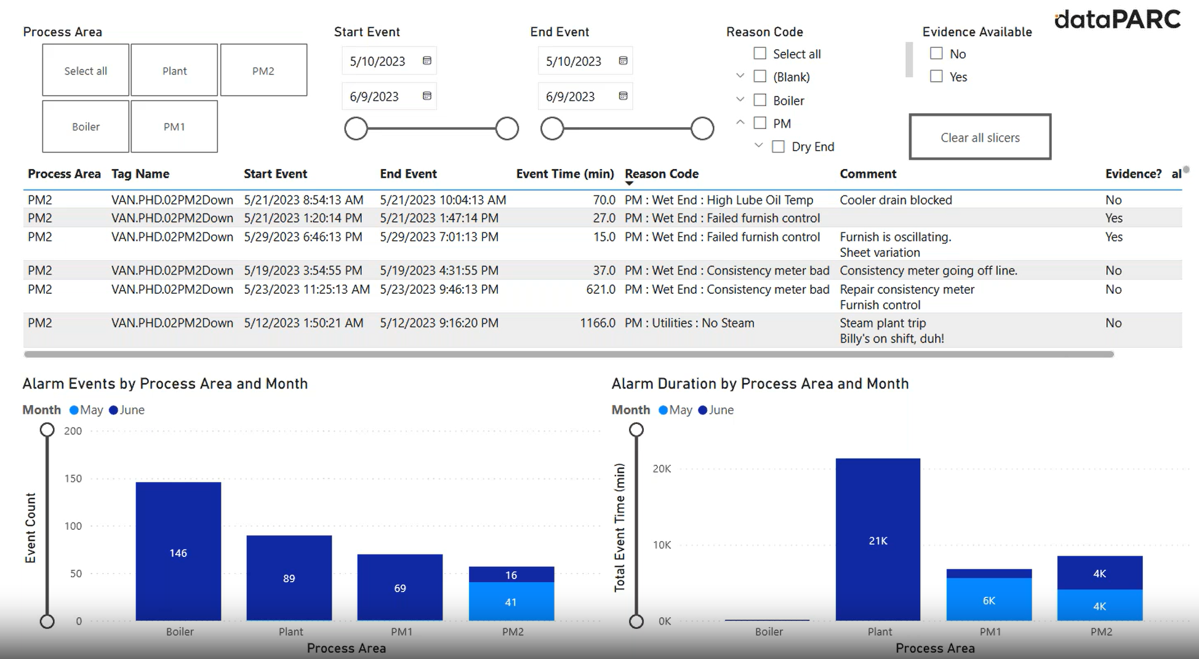The image size is (1199, 659).
Task: Open calendar picker for Start Event begin date
Action: pyautogui.click(x=427, y=61)
